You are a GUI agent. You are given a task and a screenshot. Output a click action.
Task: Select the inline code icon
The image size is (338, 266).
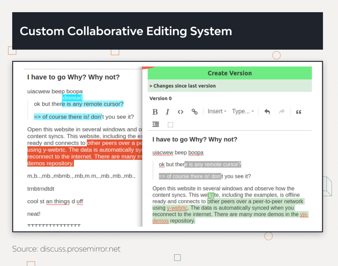180,112
